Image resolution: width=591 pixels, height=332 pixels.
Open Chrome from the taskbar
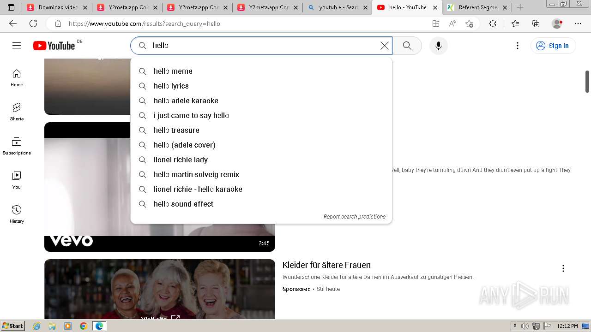83,326
